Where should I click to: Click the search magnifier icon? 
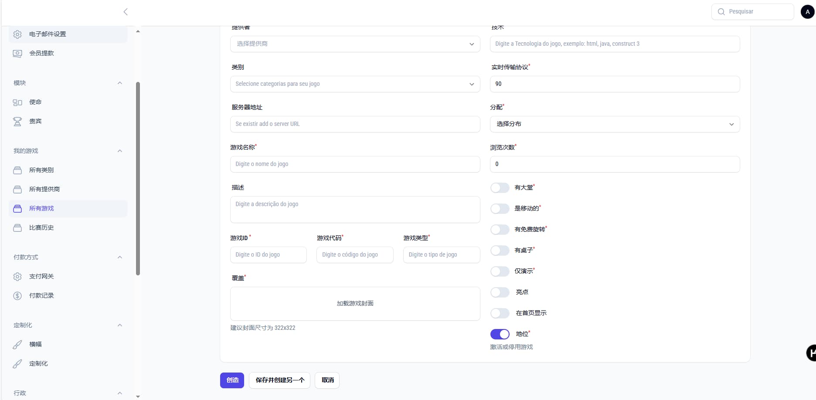[x=721, y=12]
